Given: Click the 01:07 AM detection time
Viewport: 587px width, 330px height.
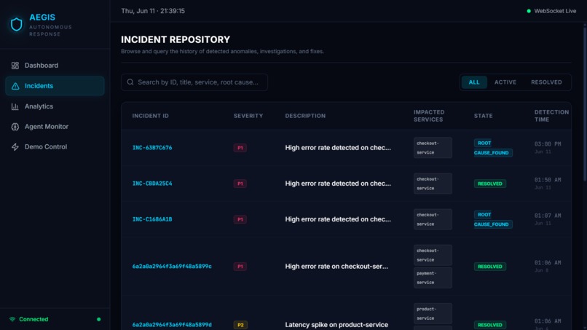Looking at the screenshot, I should tap(548, 216).
